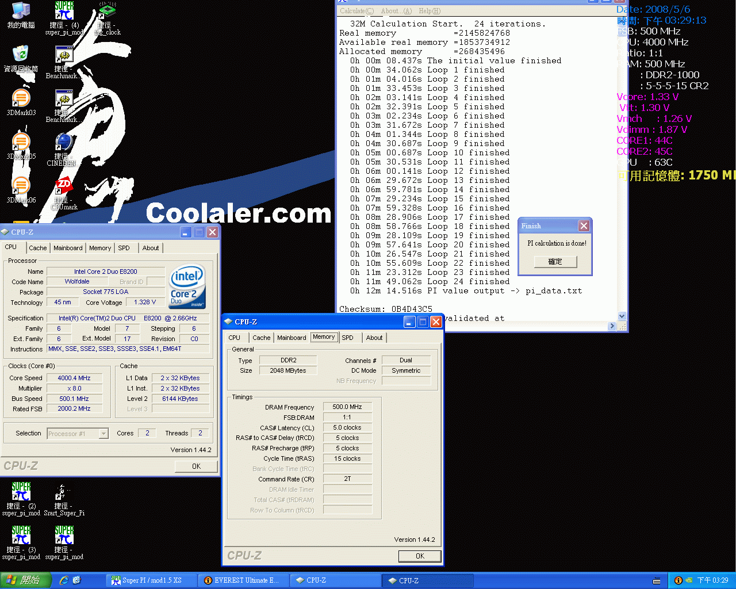Click the 'Loop 24 finished' line in Super PI
This screenshot has width=736, height=589.
click(x=430, y=282)
